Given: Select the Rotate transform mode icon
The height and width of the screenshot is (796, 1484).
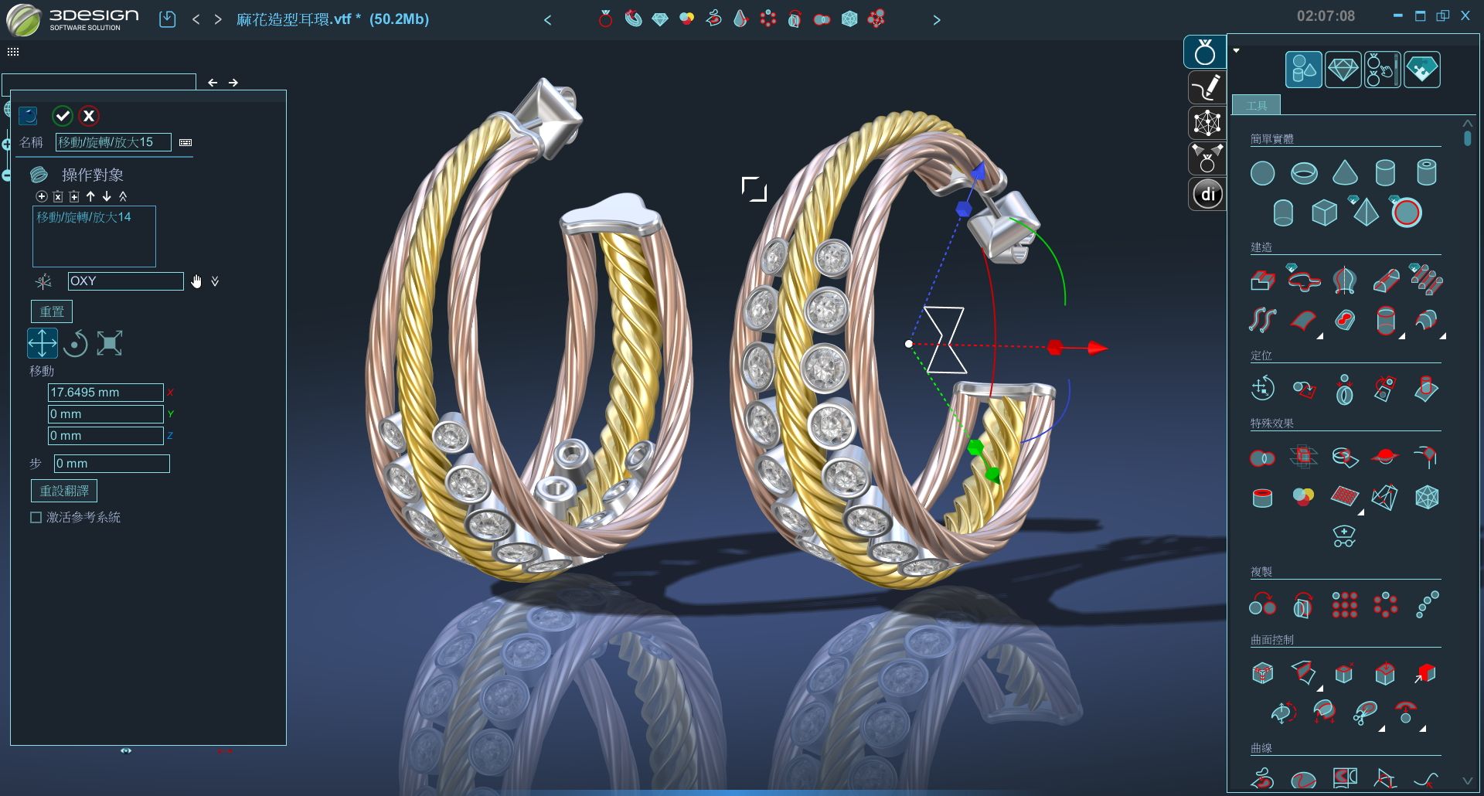Looking at the screenshot, I should pyautogui.click(x=76, y=343).
